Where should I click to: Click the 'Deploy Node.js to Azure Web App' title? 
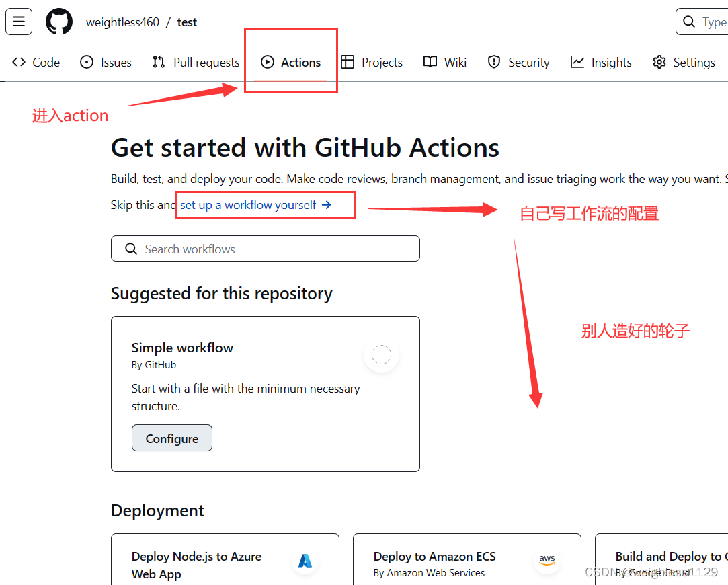(x=196, y=565)
